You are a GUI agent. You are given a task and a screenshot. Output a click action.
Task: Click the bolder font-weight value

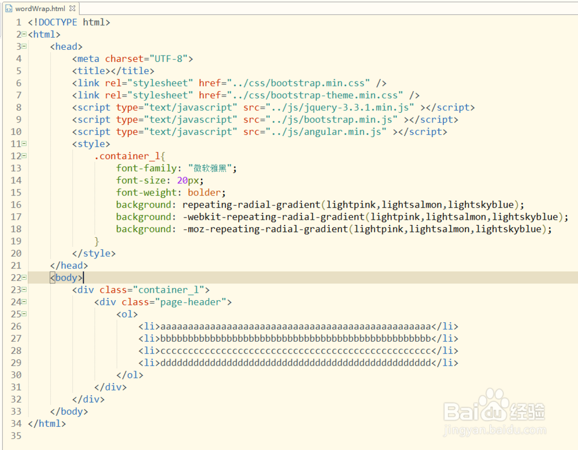click(x=204, y=193)
